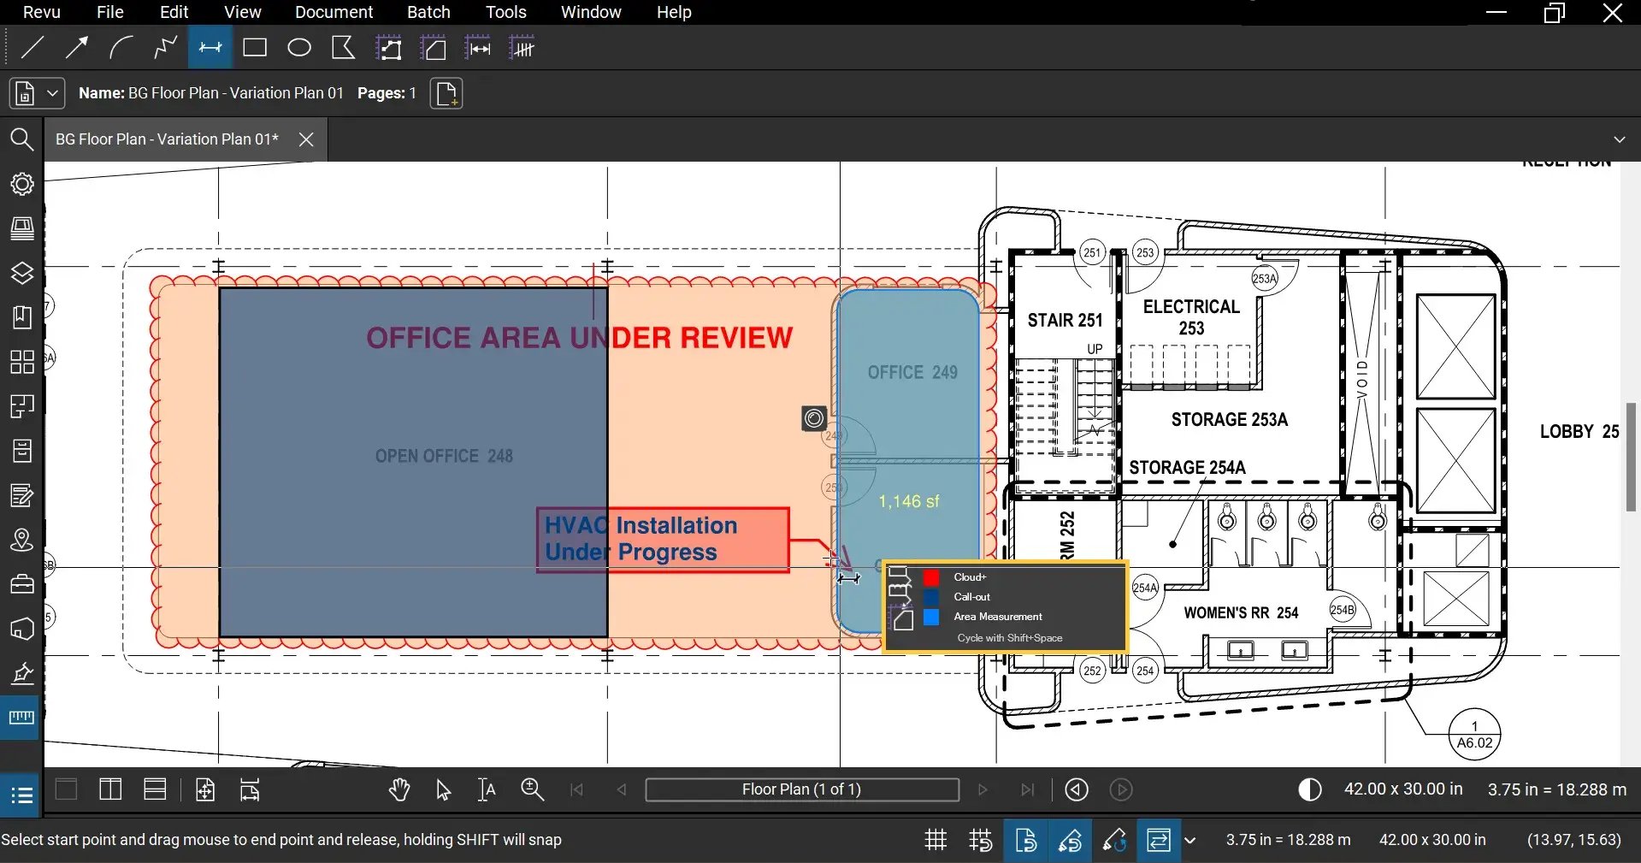Expand the document properties dropdown arrow
This screenshot has height=863, width=1641.
pos(52,93)
